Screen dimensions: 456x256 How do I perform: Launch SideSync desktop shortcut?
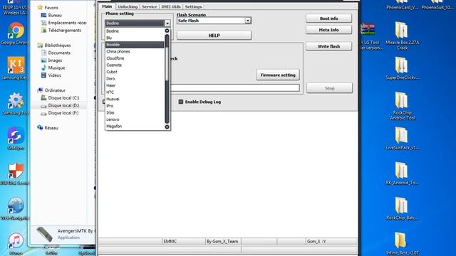16,135
